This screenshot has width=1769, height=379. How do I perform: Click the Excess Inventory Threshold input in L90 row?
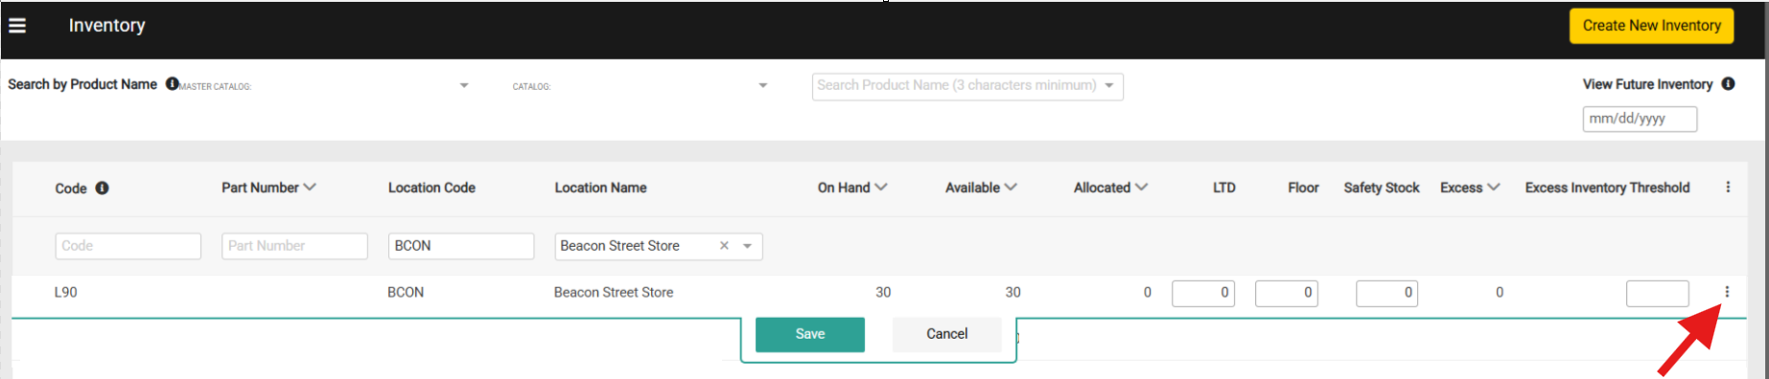click(1658, 293)
